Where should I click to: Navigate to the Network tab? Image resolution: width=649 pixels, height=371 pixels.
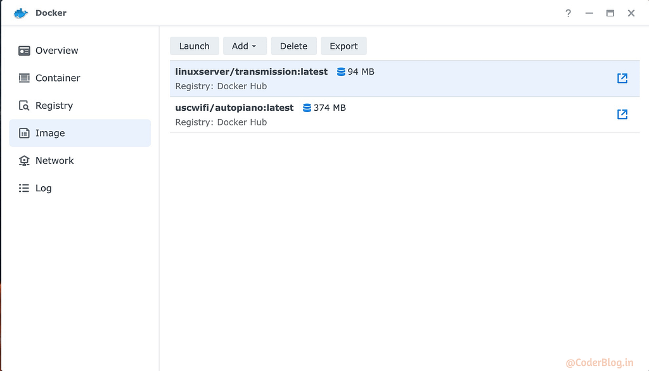[80, 160]
